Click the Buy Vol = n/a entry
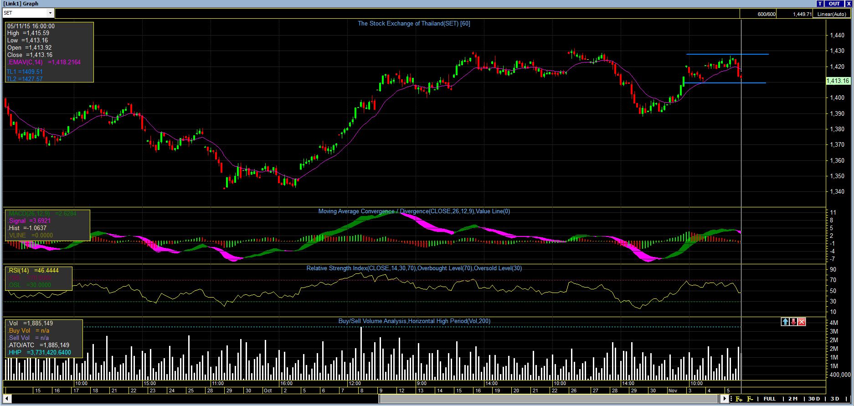The height and width of the screenshot is (406, 854). tap(29, 331)
